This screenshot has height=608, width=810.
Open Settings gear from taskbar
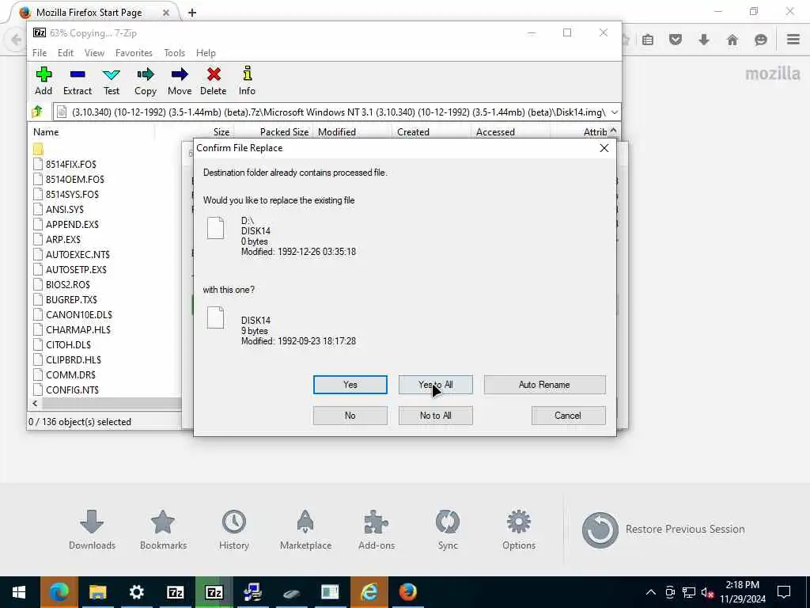tap(136, 592)
